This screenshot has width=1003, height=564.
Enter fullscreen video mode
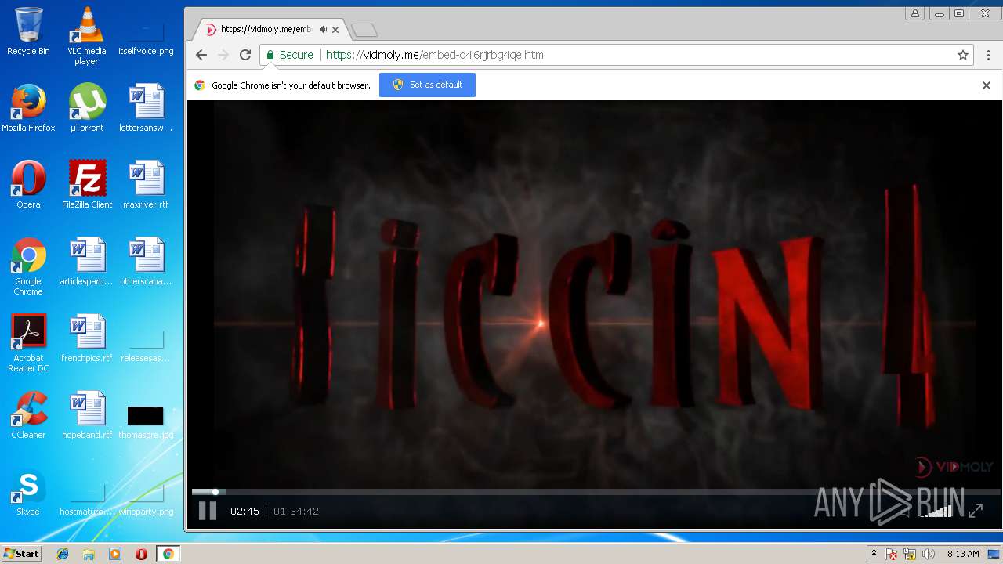[976, 511]
